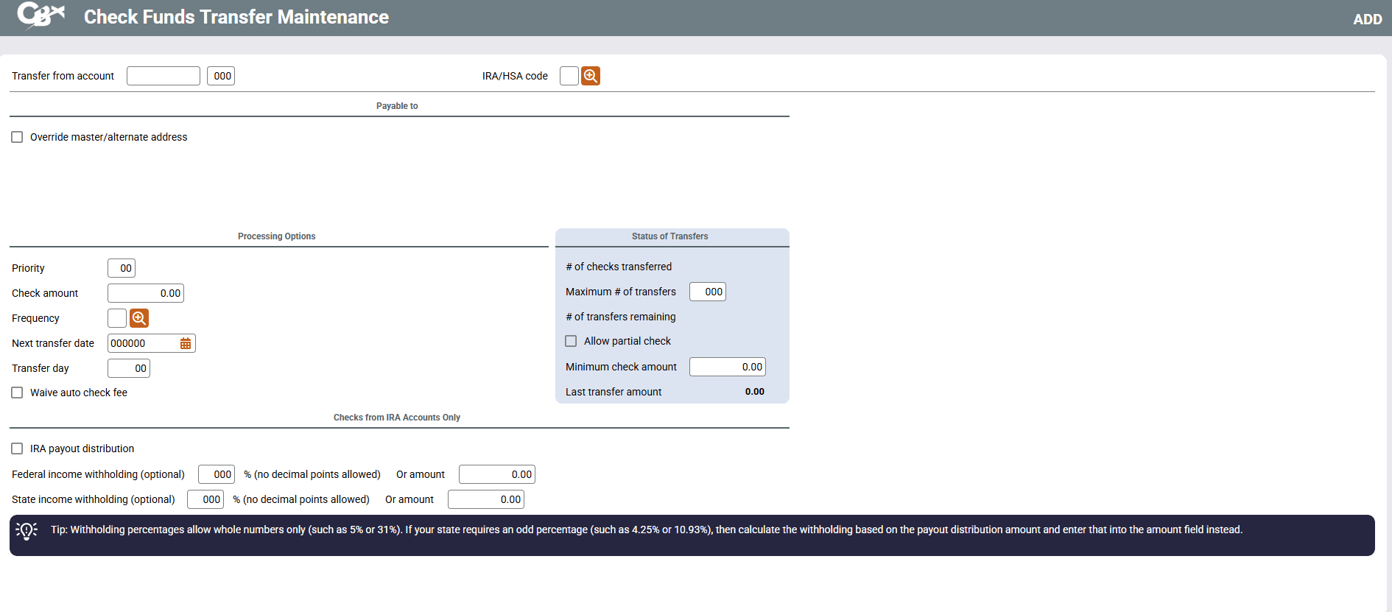Click State income withholding Or amount field
The height and width of the screenshot is (612, 1392).
pos(485,499)
